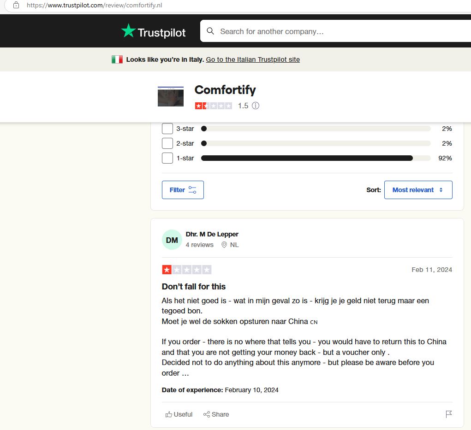
Task: Click the 3-star label
Action: pos(185,129)
